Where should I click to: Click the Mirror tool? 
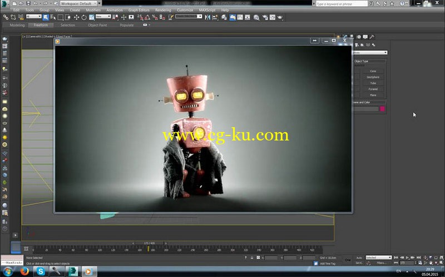pyautogui.click(x=207, y=17)
